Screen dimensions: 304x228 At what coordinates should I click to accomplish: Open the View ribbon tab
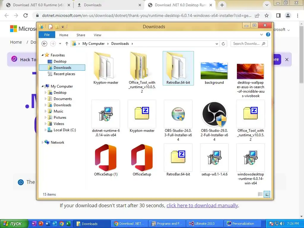click(97, 35)
